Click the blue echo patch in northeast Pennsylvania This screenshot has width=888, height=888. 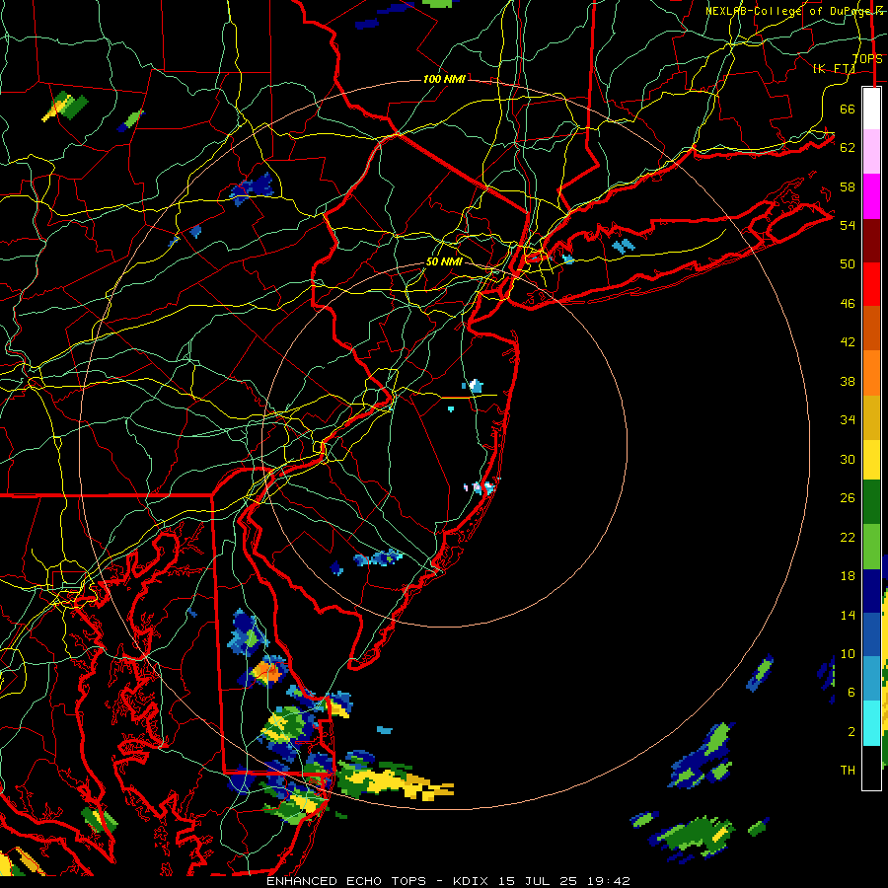(x=253, y=188)
